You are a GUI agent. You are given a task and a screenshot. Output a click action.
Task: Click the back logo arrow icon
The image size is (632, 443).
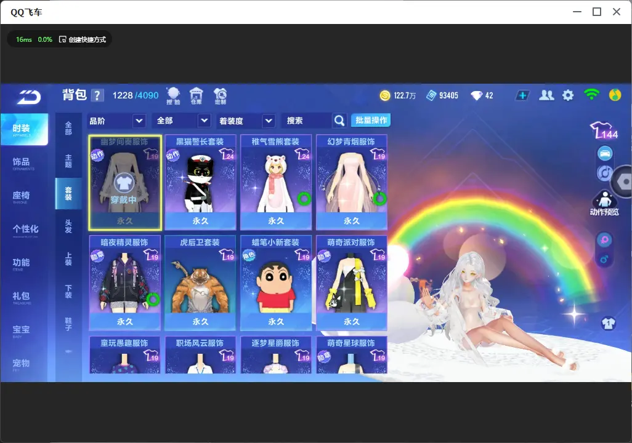click(30, 97)
